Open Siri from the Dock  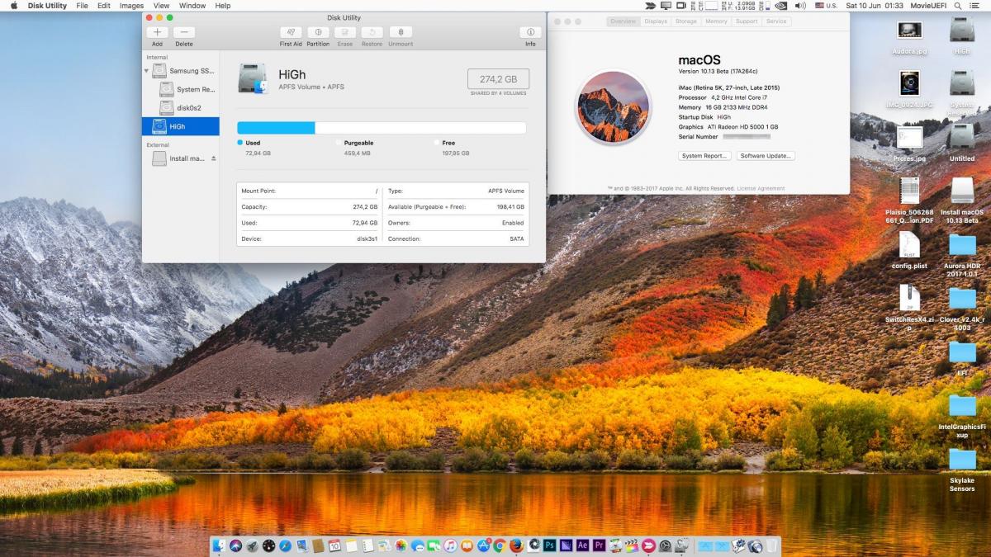click(x=235, y=545)
